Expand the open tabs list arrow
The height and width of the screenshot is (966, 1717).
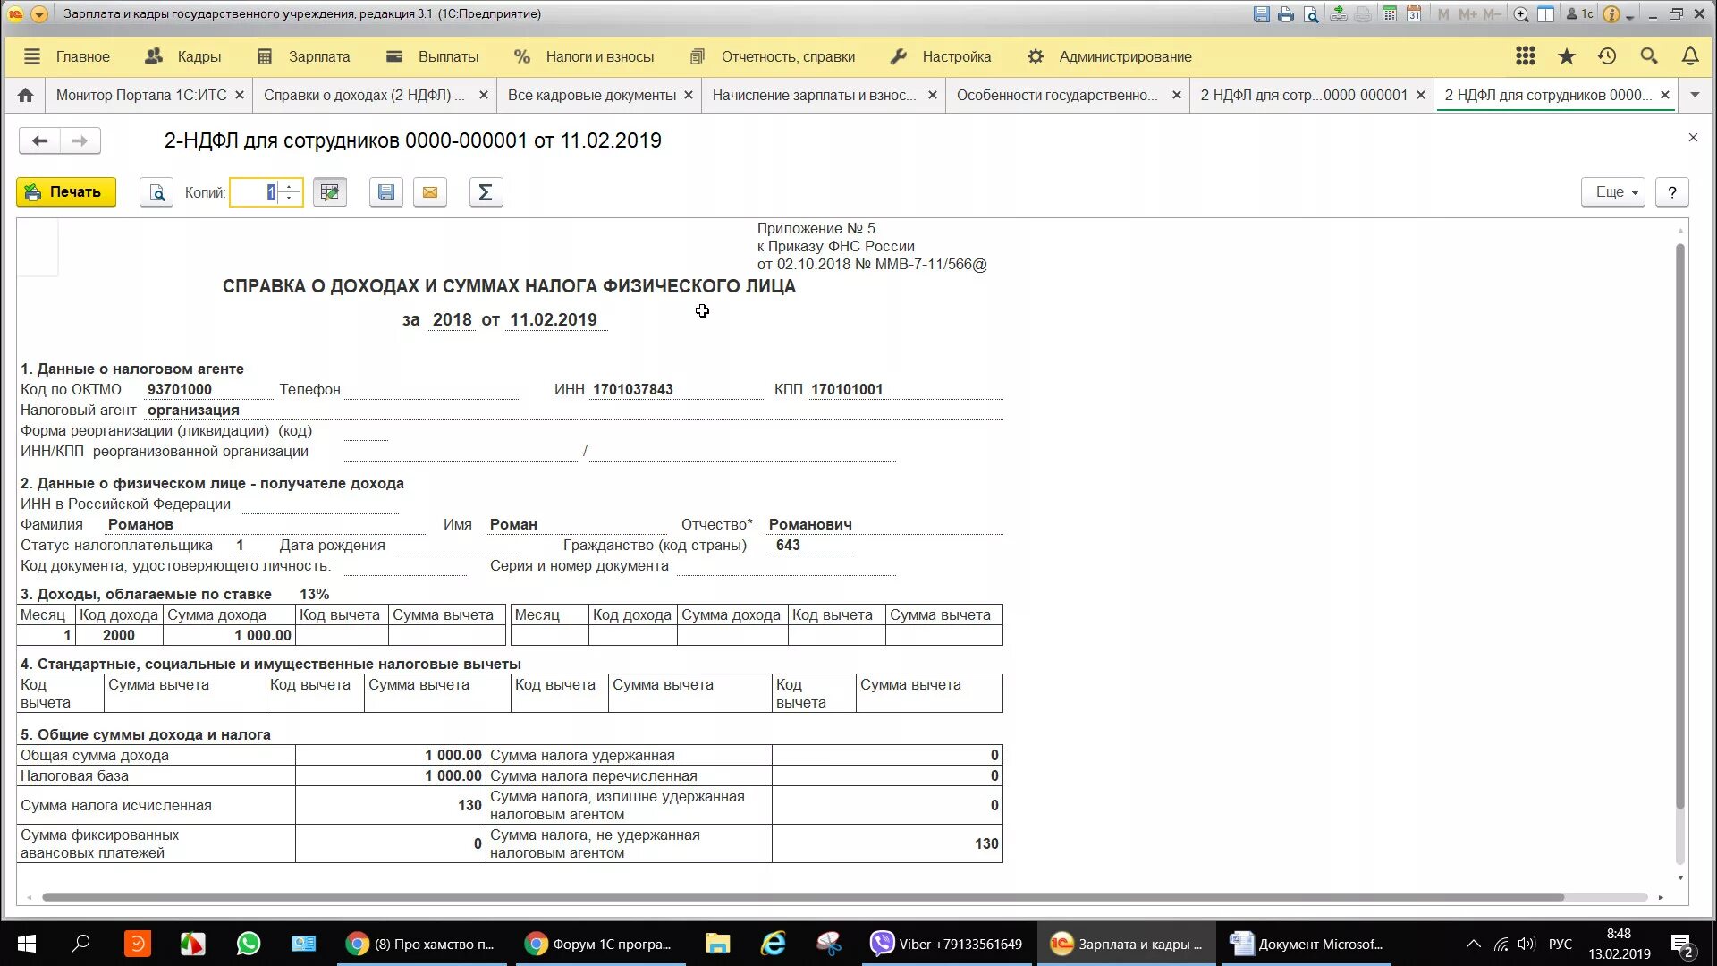1695,95
